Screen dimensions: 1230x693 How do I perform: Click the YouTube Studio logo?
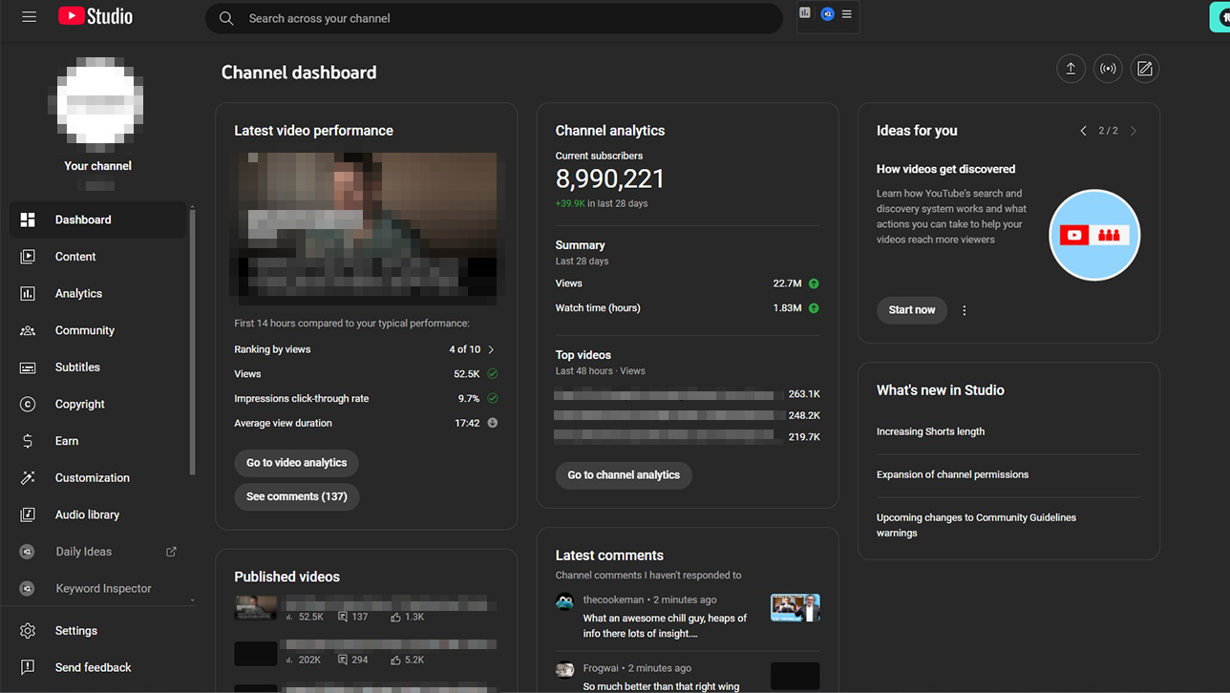(x=95, y=16)
